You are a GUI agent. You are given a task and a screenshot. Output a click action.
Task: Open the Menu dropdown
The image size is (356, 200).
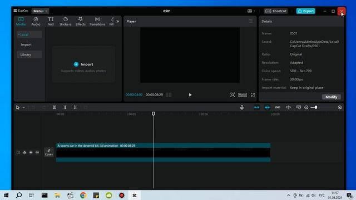40,11
